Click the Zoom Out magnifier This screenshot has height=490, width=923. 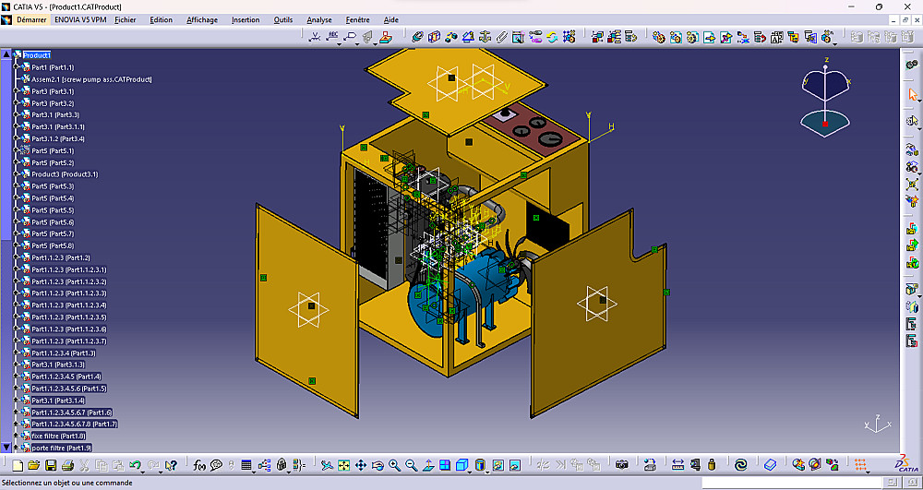[412, 465]
